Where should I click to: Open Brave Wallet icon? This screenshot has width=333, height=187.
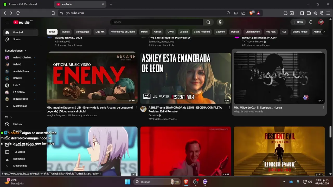pos(309,13)
